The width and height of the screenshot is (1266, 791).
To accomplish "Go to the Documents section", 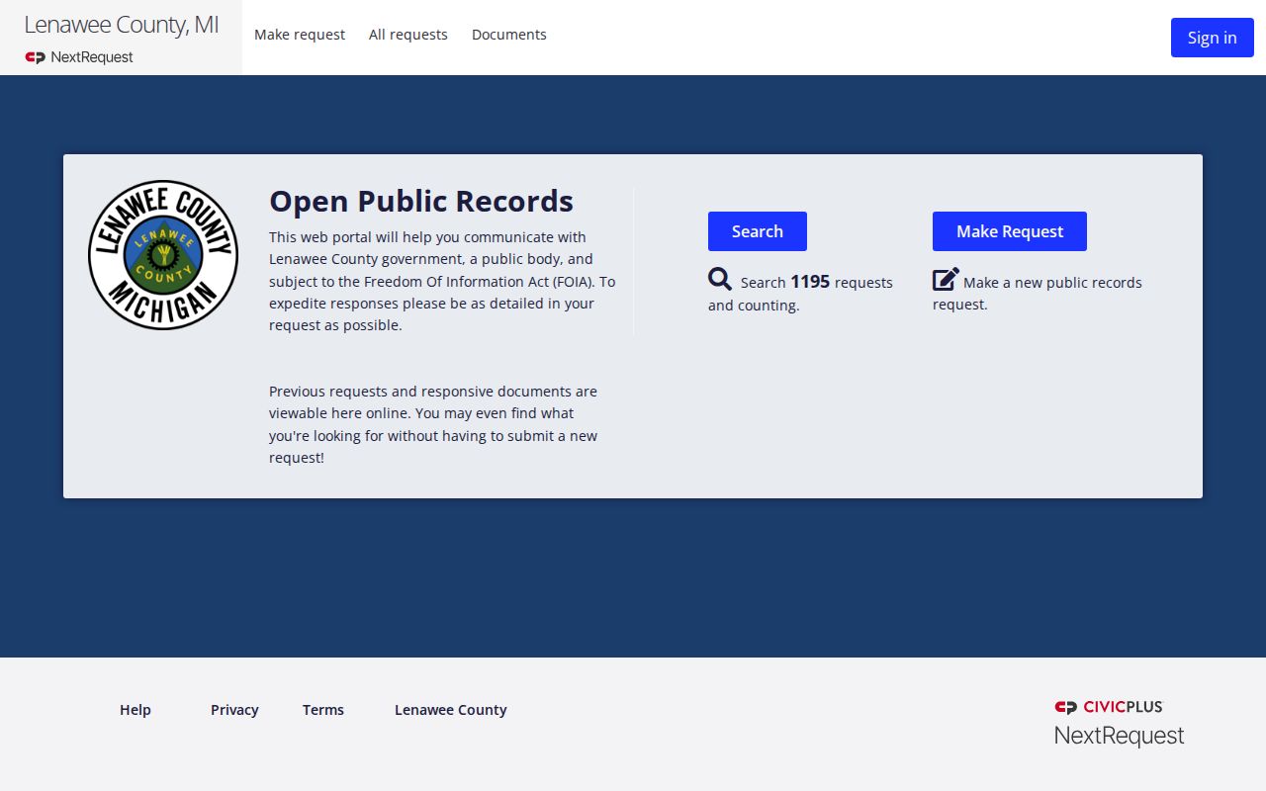I will (509, 35).
